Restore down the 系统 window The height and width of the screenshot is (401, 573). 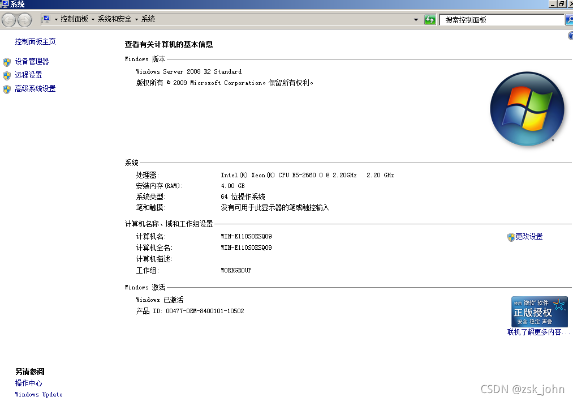click(562, 4)
